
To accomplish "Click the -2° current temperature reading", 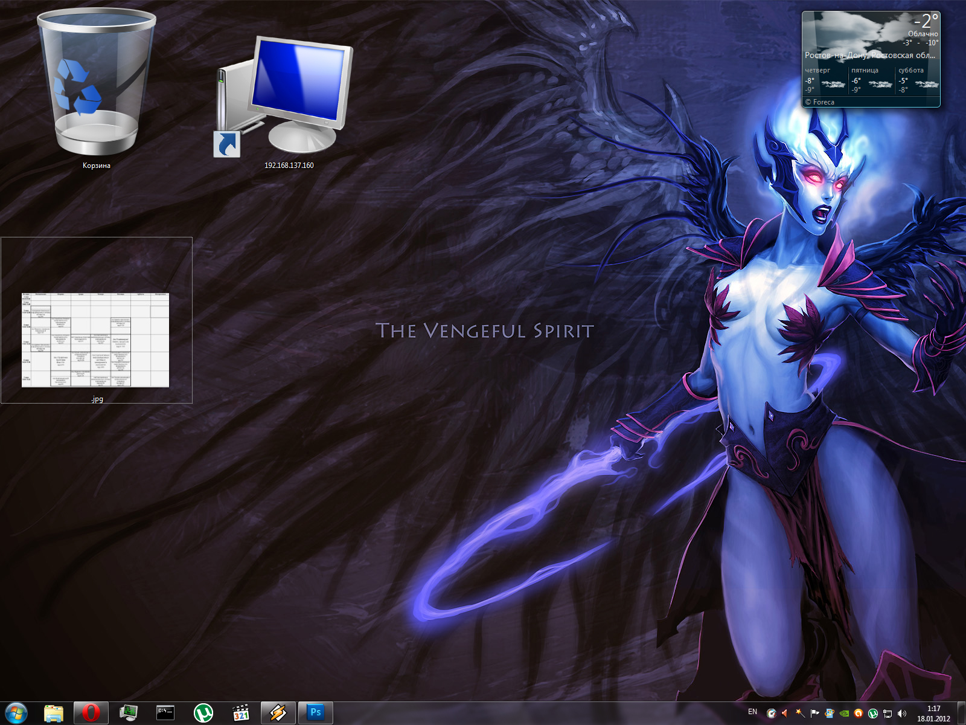I will tap(926, 21).
